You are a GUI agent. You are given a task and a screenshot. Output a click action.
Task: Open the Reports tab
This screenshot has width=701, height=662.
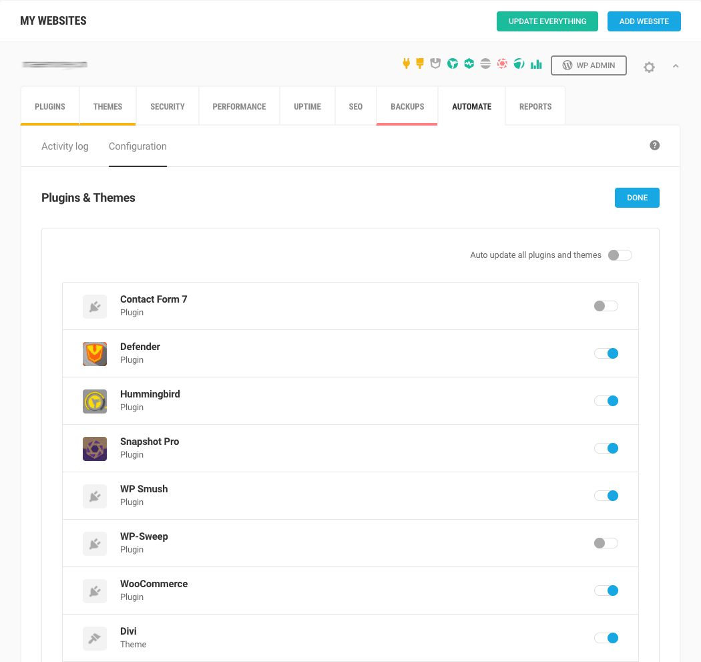[535, 106]
